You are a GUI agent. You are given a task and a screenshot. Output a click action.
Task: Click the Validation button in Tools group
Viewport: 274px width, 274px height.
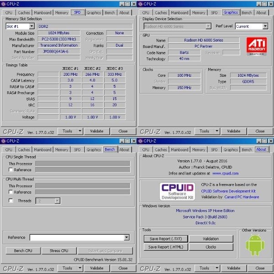(211, 239)
